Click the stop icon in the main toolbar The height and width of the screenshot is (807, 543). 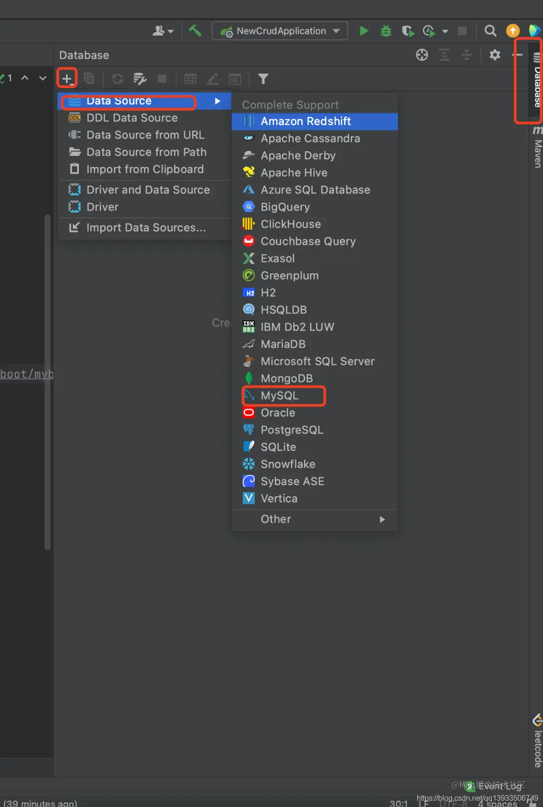pyautogui.click(x=462, y=31)
